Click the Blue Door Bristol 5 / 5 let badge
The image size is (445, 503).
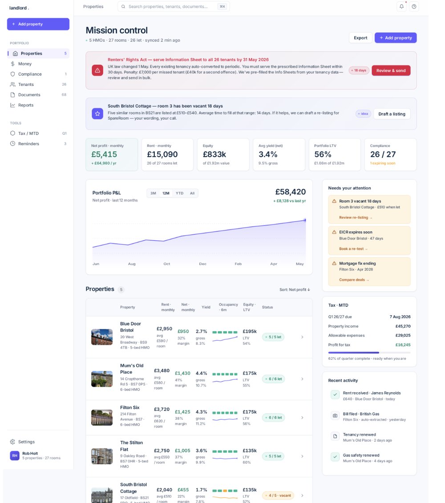tap(273, 337)
